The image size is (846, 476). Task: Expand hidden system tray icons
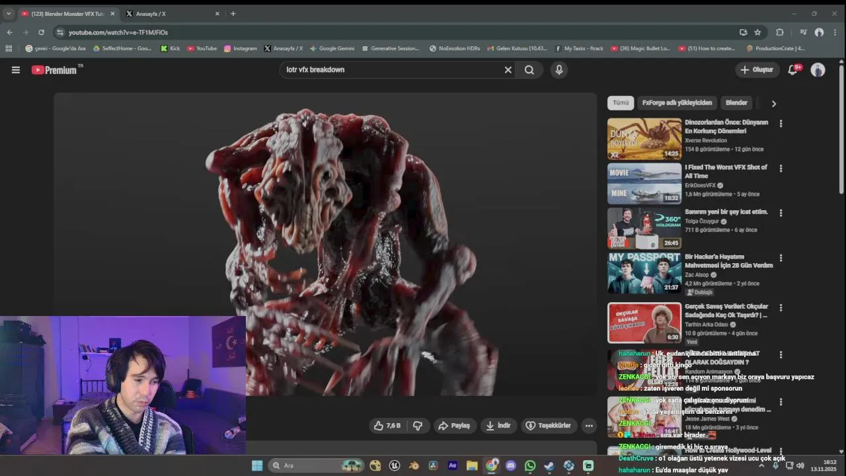click(761, 465)
